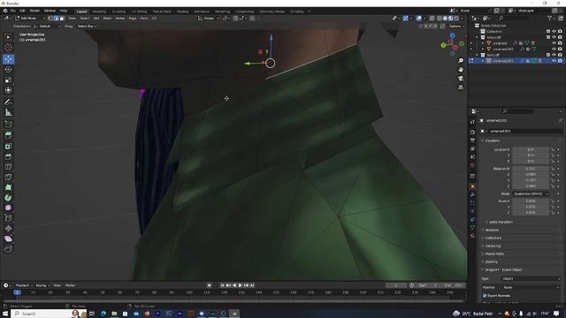Enable vertex select mode

50,18
